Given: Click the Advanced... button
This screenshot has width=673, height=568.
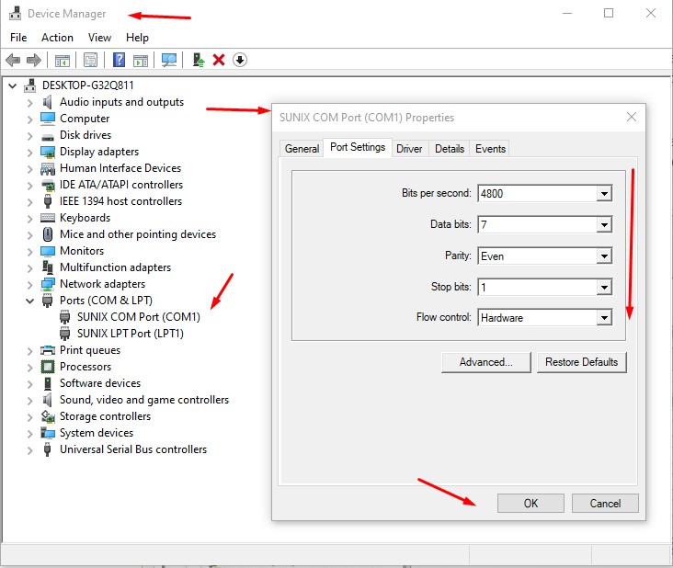Looking at the screenshot, I should [485, 362].
